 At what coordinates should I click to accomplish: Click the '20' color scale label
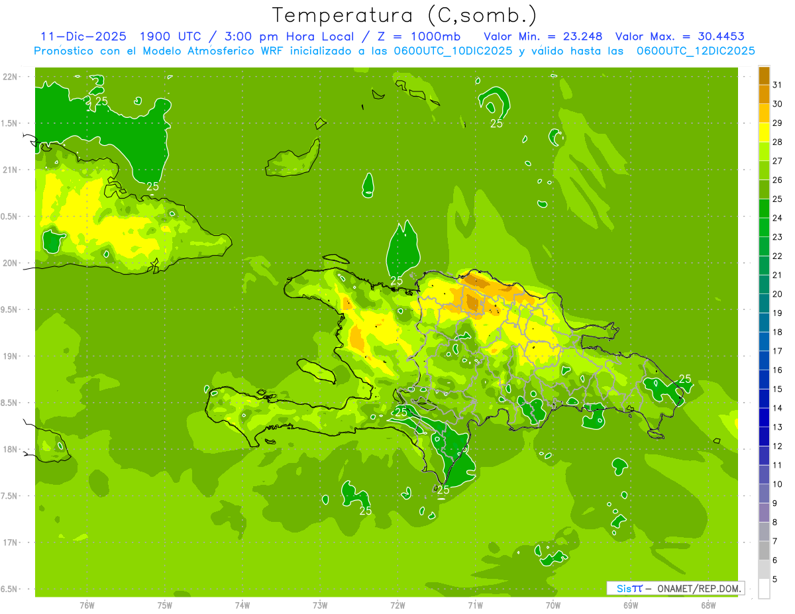click(777, 294)
